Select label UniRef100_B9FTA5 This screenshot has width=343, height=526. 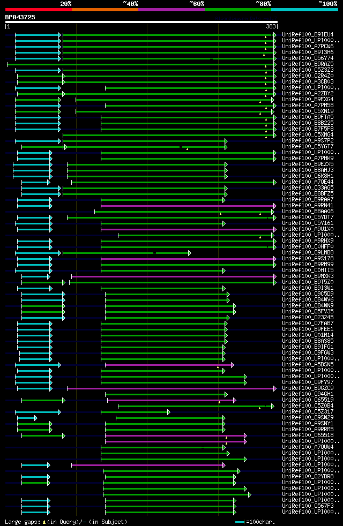click(308, 117)
